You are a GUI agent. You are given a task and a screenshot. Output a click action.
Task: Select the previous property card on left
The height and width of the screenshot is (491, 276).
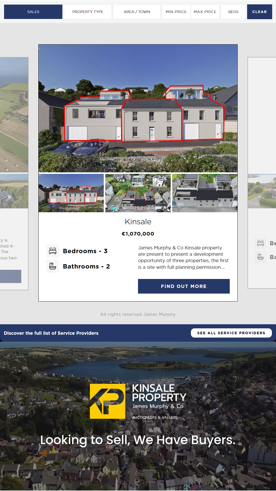pos(14,173)
